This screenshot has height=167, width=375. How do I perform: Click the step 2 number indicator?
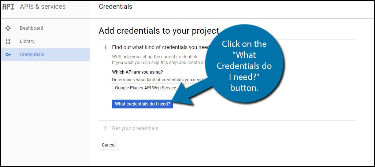(105, 128)
